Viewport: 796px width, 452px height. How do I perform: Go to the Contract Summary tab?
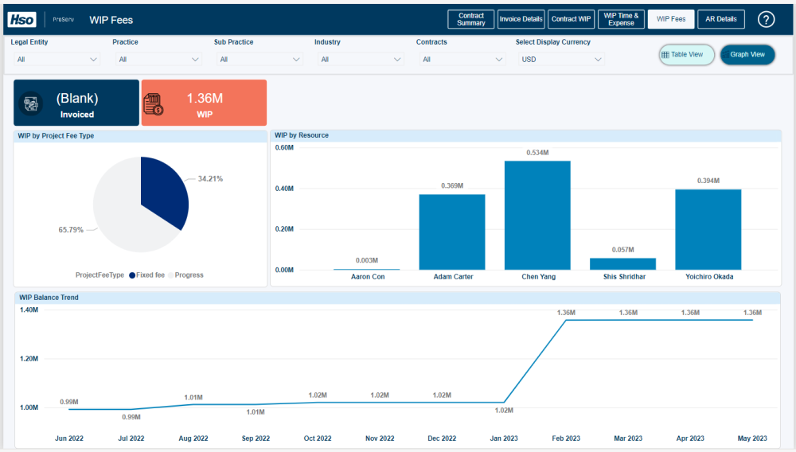coord(470,19)
